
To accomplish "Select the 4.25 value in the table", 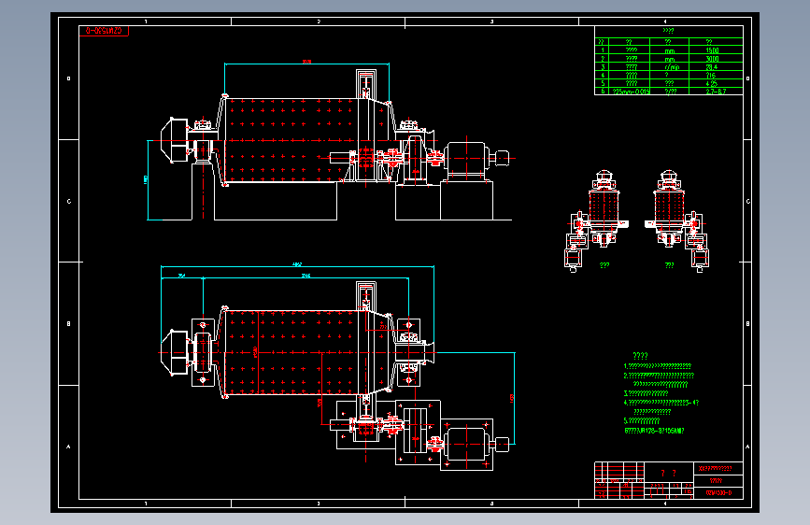I will tap(711, 83).
